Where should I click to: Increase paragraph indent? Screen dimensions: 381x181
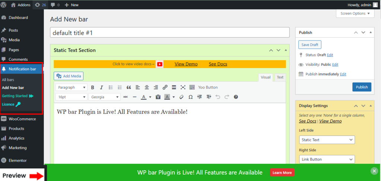click(x=209, y=97)
